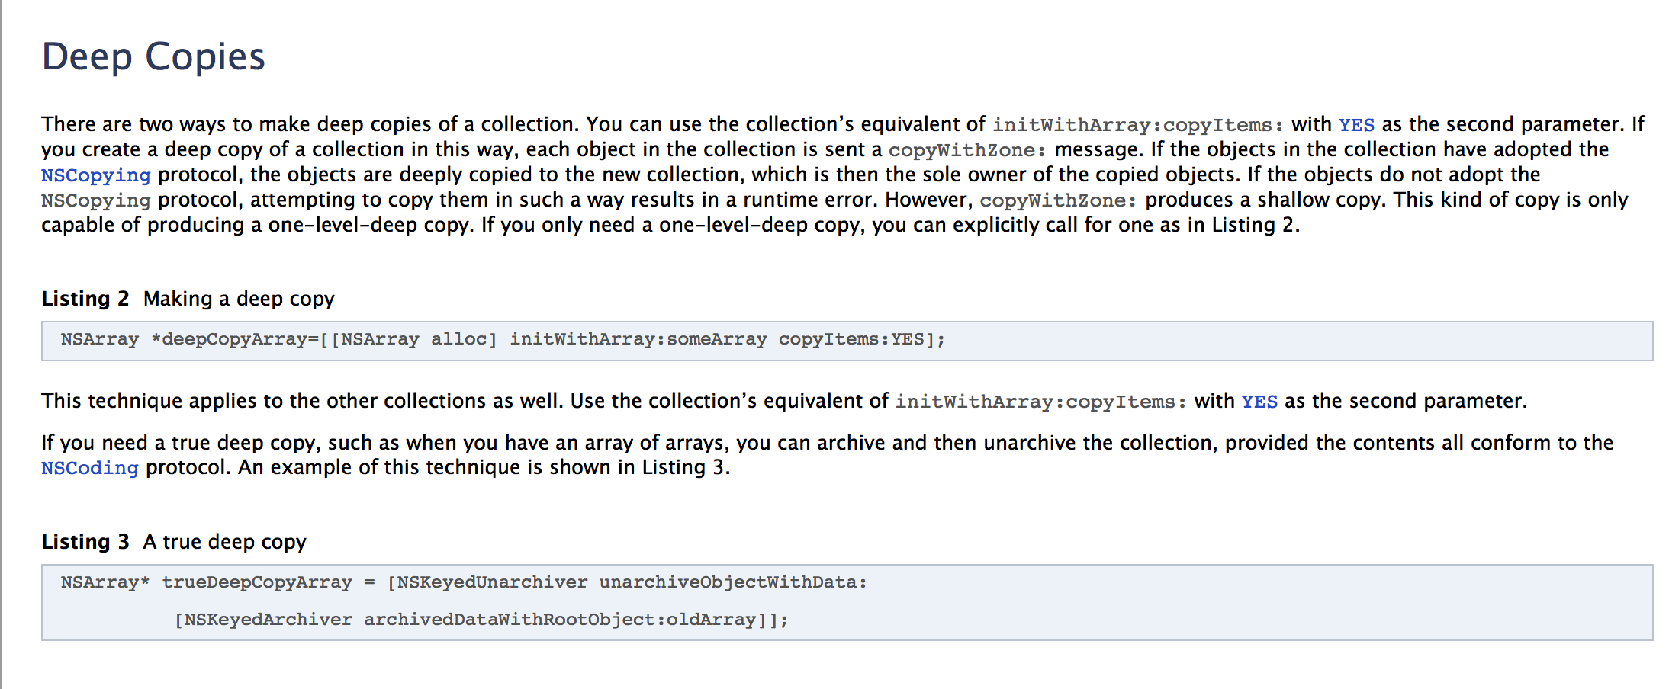Click the Listing 3 code block
Image resolution: width=1669 pixels, height=689 pixels.
pyautogui.click(x=847, y=602)
